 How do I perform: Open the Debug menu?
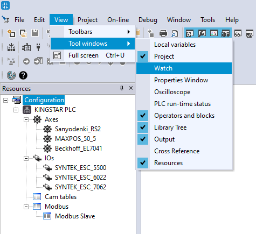coord(148,20)
